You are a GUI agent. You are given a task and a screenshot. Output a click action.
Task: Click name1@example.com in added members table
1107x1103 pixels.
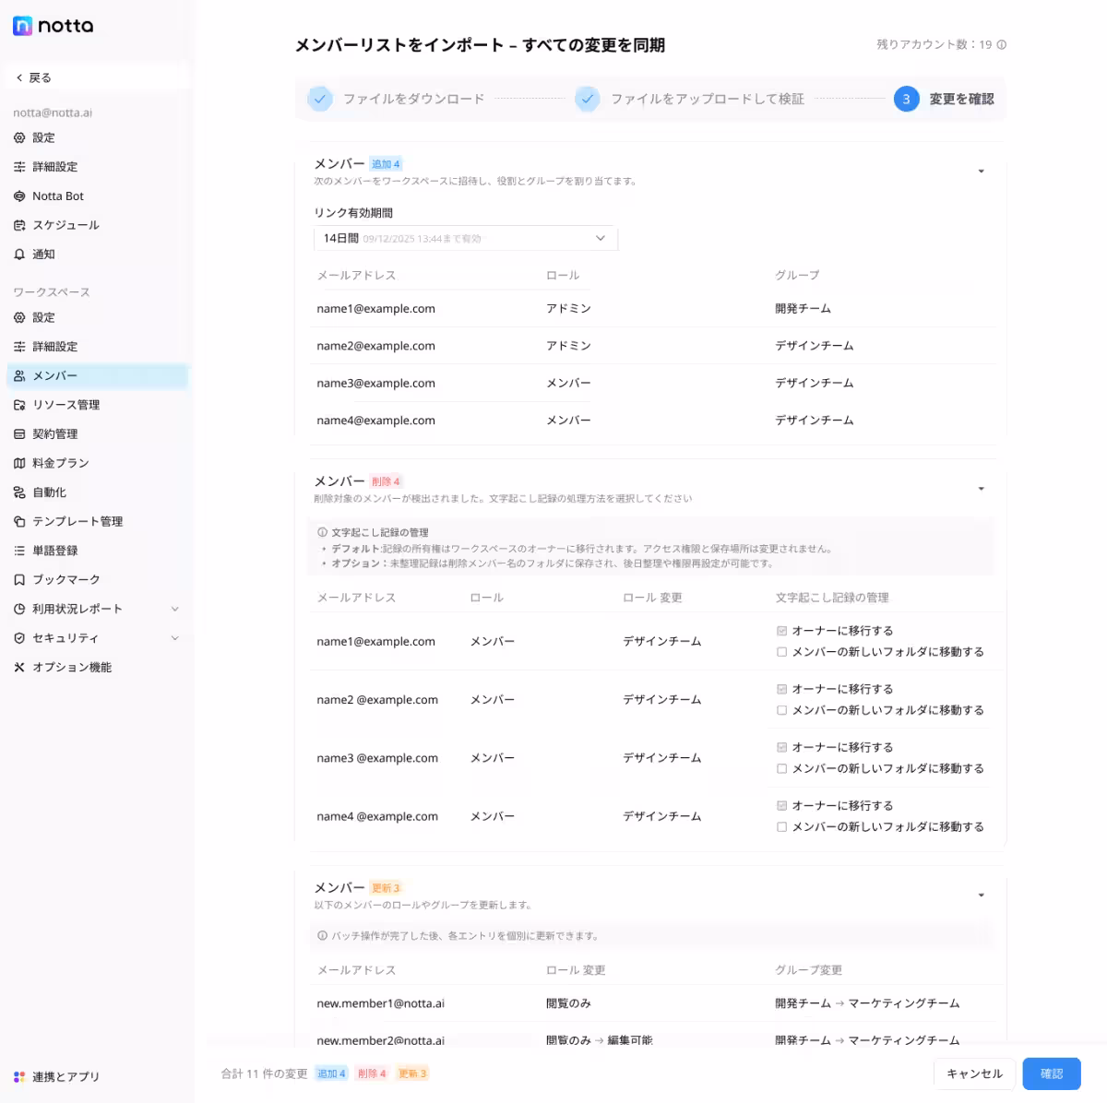pyautogui.click(x=375, y=309)
